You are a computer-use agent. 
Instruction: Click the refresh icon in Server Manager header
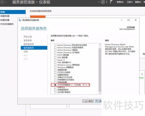point(103,2)
